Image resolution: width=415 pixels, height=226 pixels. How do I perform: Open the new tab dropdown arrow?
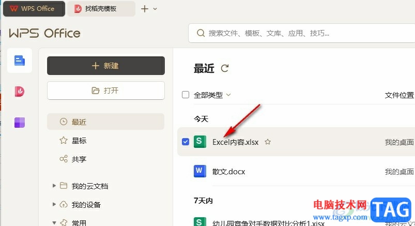[155, 9]
